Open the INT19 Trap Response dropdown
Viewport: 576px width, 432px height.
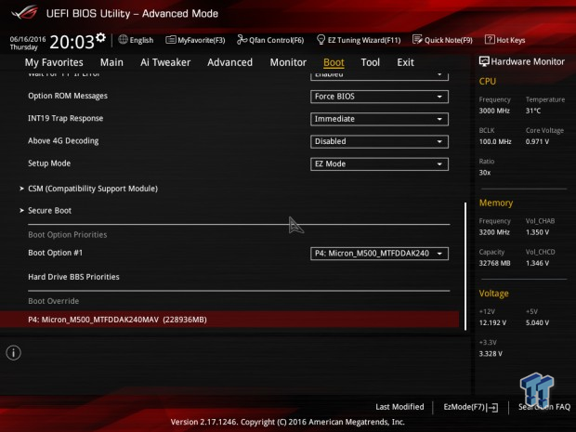(379, 119)
